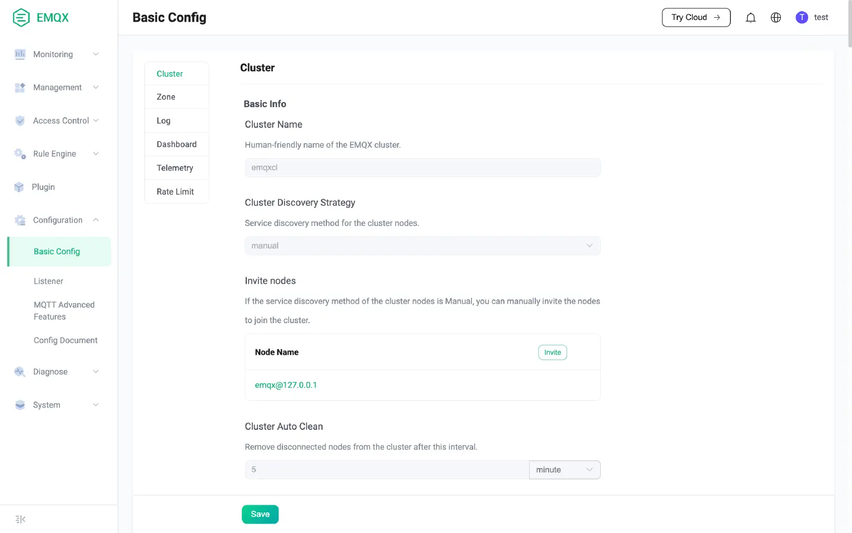Switch to the Zone tab
This screenshot has height=533, width=852.
pos(166,97)
